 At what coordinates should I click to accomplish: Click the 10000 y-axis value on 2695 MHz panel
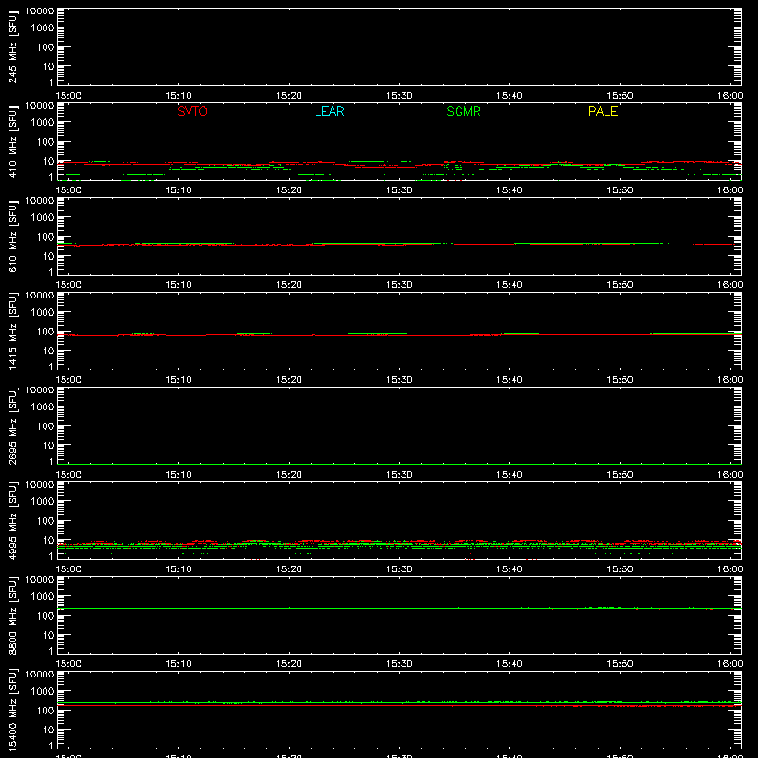pyautogui.click(x=40, y=390)
